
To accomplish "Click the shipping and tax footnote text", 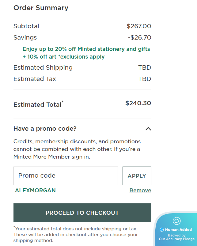I will [x=76, y=235].
